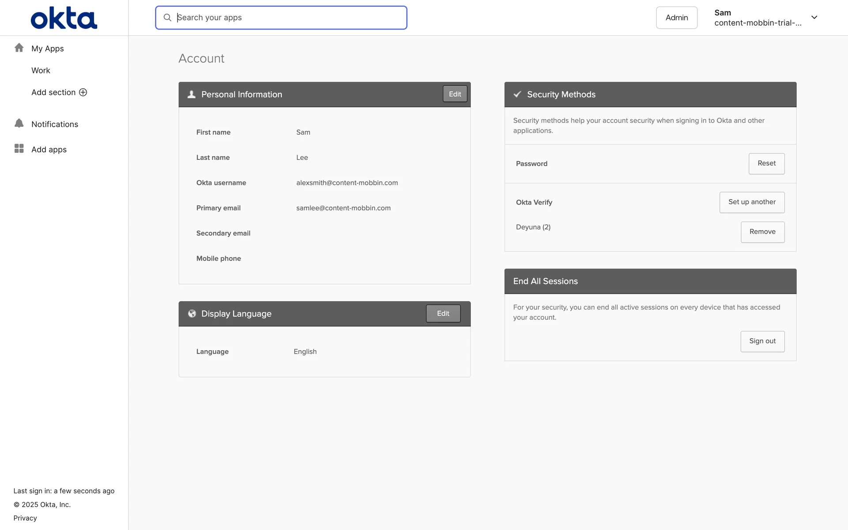Click the Okta logo
The width and height of the screenshot is (848, 530).
point(64,18)
